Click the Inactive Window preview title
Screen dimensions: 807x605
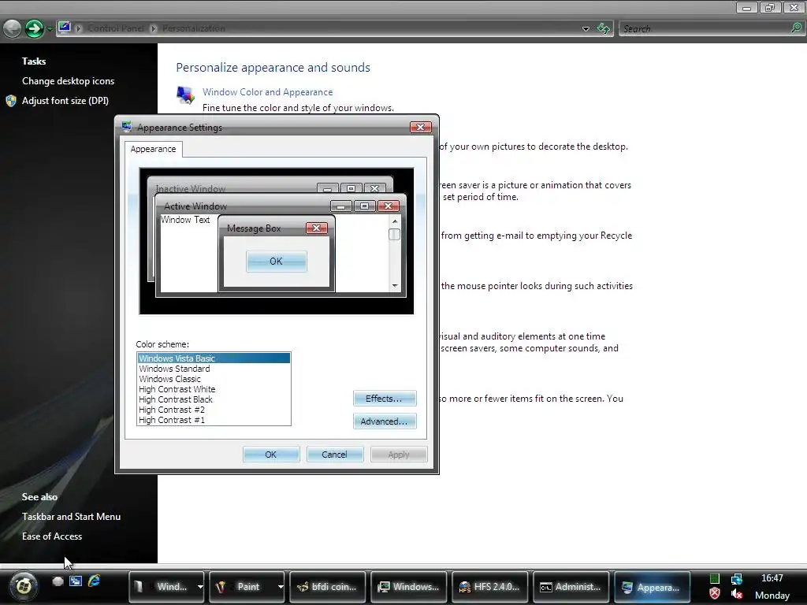point(191,188)
